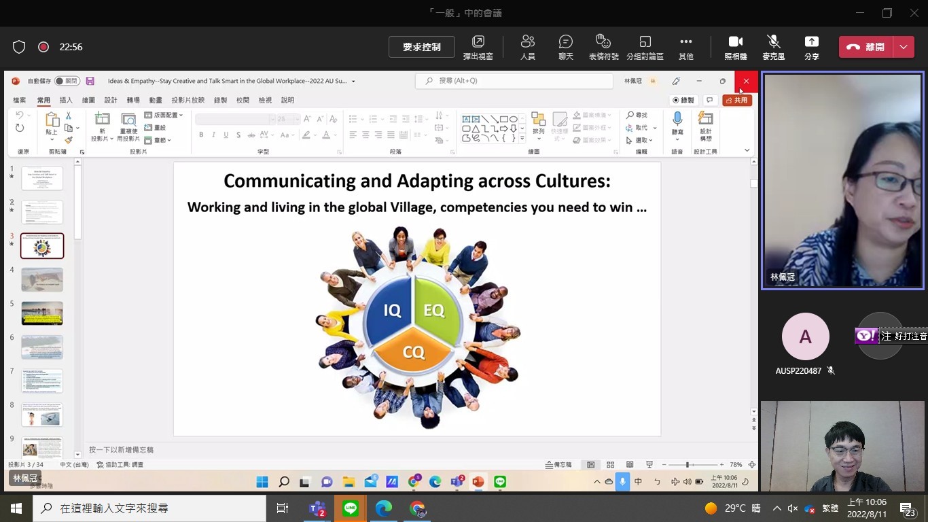Expand the 選取 select dropdown
The image size is (928, 522).
coord(650,140)
